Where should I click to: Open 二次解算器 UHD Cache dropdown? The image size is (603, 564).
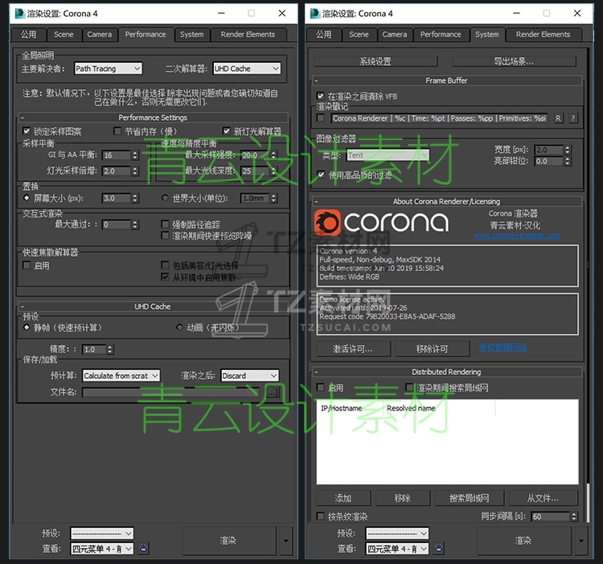[247, 68]
